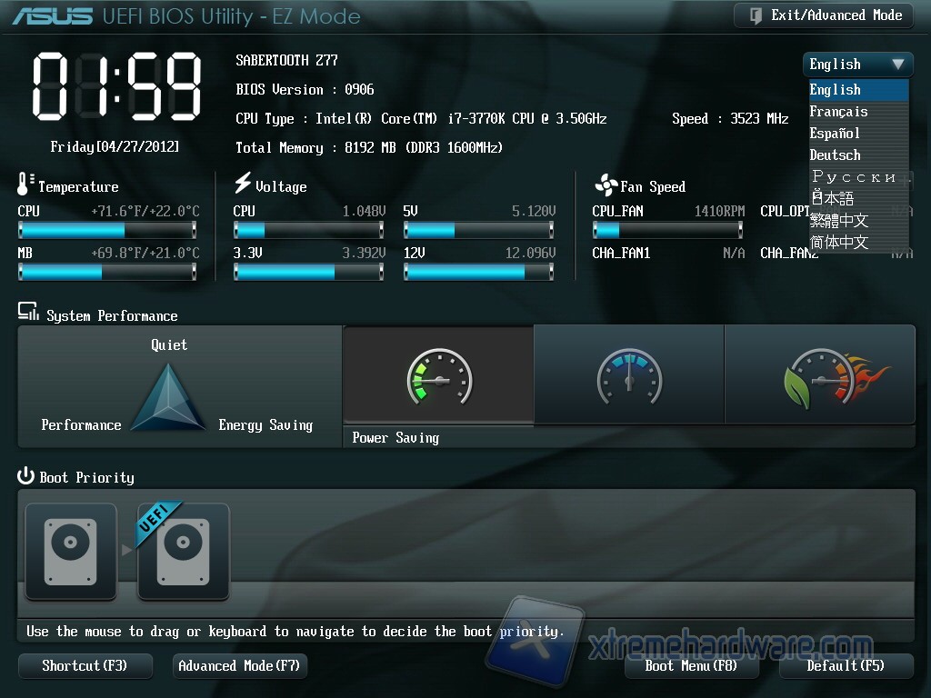Click the Fan Speed fan icon
This screenshot has width=931, height=698.
(606, 185)
